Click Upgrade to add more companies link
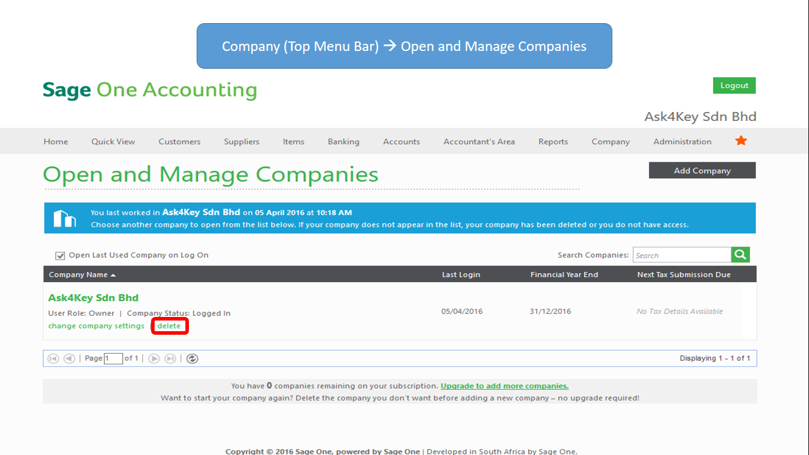Image resolution: width=809 pixels, height=455 pixels. click(505, 386)
